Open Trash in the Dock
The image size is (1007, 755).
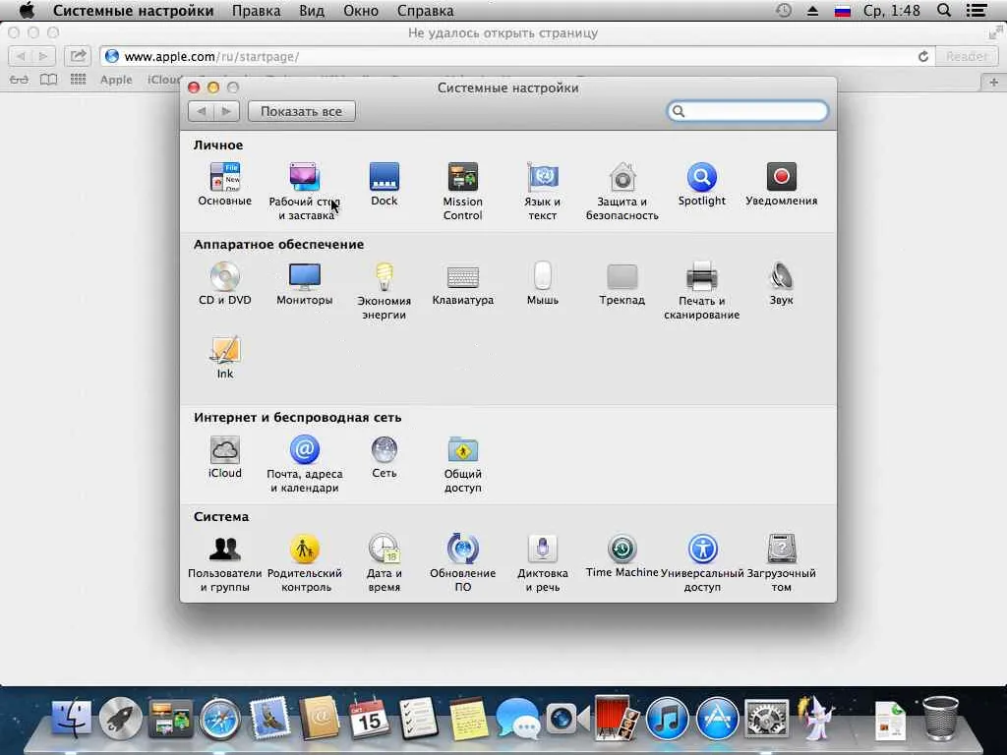pyautogui.click(x=941, y=718)
